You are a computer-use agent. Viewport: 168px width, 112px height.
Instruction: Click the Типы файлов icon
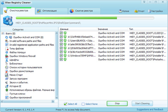[x=7, y=49]
